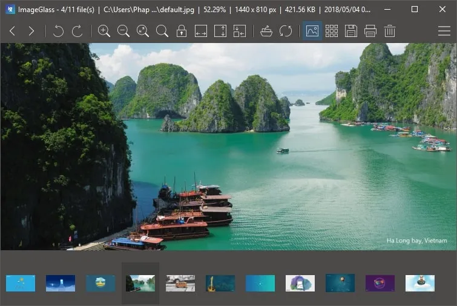Print the current image
Viewport: 457px width, 306px height.
(370, 31)
